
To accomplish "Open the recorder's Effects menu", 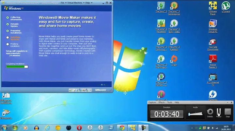I will pos(162,102).
